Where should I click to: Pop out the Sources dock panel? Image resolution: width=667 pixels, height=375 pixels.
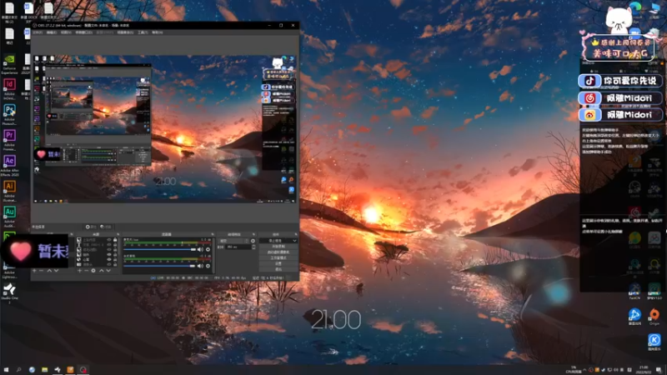(118, 234)
